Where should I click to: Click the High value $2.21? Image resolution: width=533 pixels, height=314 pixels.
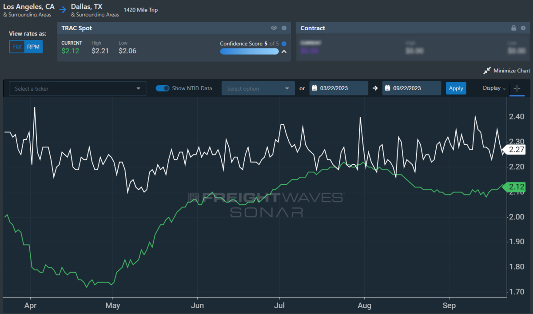[x=100, y=51]
